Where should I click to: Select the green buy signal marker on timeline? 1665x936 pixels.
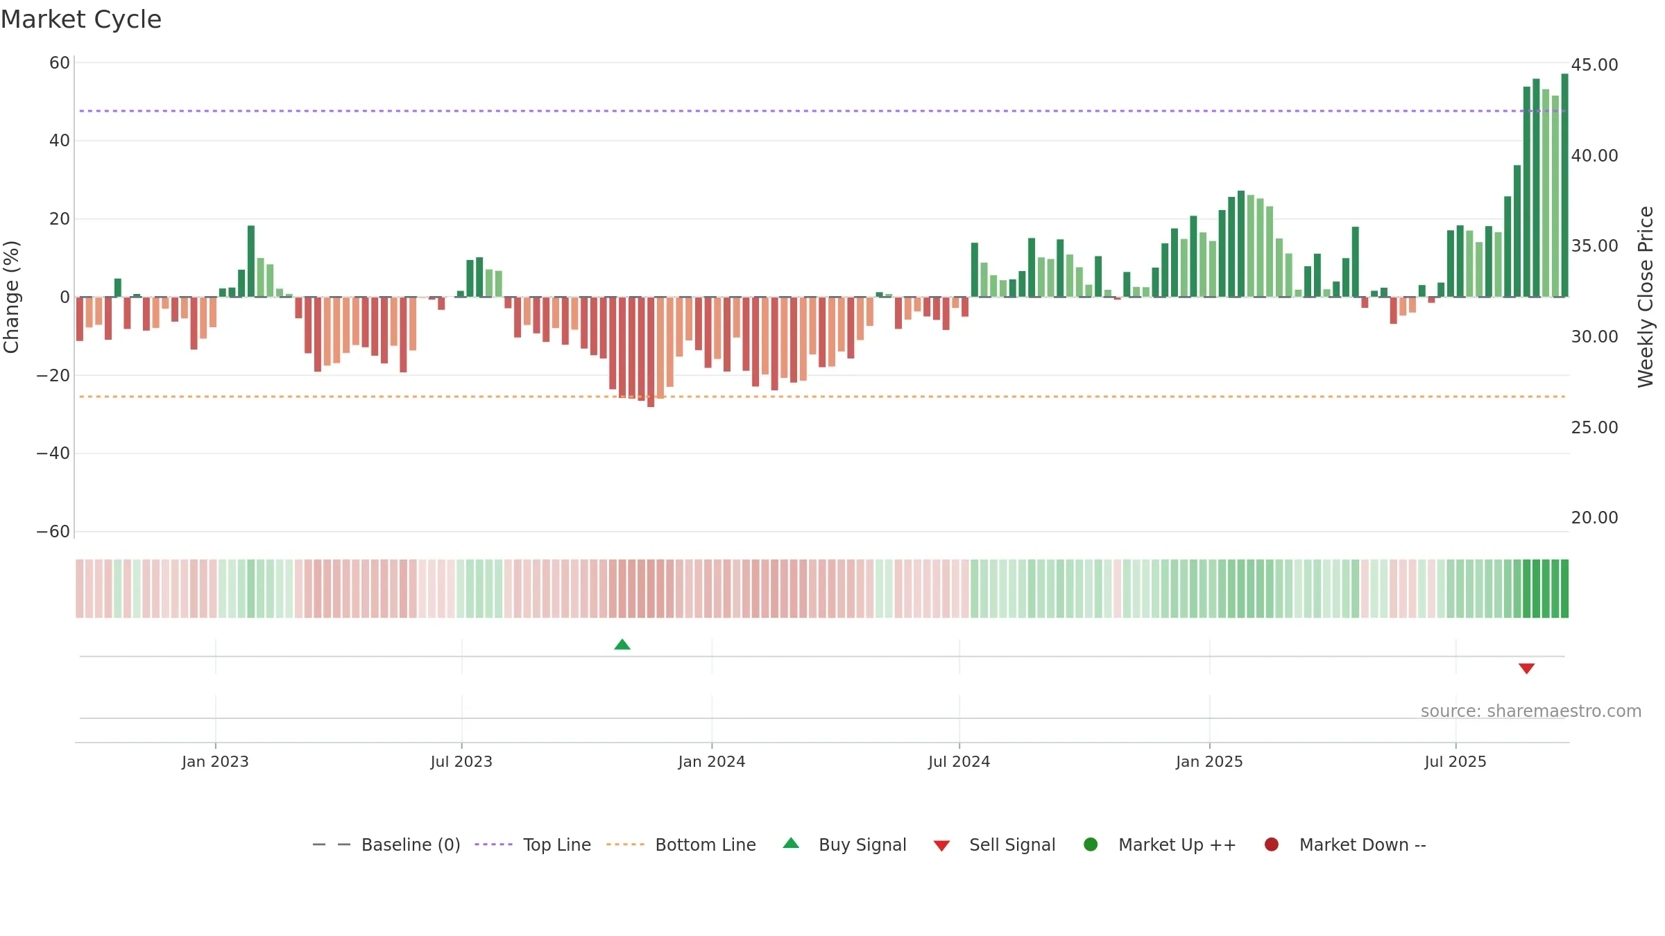pyautogui.click(x=622, y=645)
